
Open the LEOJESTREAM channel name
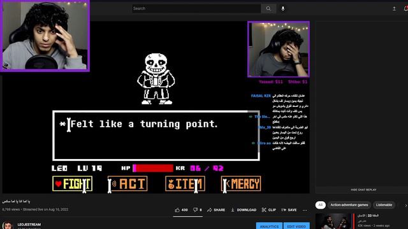click(29, 225)
